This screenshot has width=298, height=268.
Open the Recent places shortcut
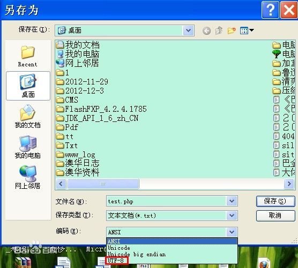click(x=28, y=56)
